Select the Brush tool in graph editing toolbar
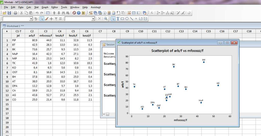261x136 pixels. [x=47, y=19]
